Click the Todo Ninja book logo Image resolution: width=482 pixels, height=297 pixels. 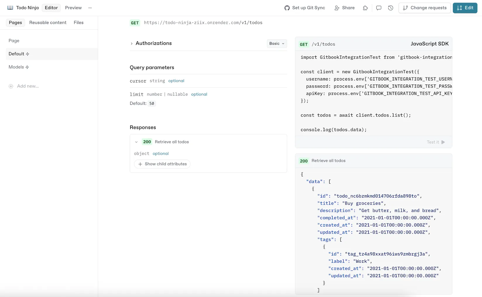tap(10, 8)
